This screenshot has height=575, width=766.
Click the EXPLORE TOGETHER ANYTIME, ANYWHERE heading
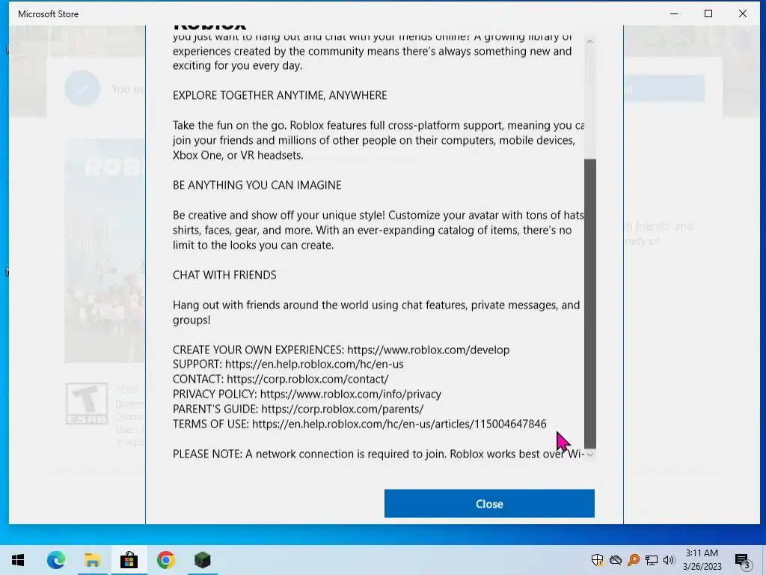pos(280,95)
